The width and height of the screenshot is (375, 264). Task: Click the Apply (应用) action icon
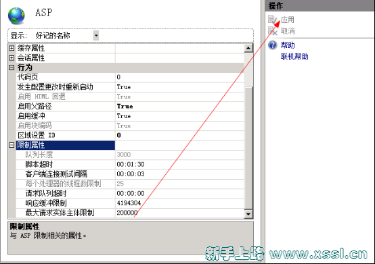point(272,20)
